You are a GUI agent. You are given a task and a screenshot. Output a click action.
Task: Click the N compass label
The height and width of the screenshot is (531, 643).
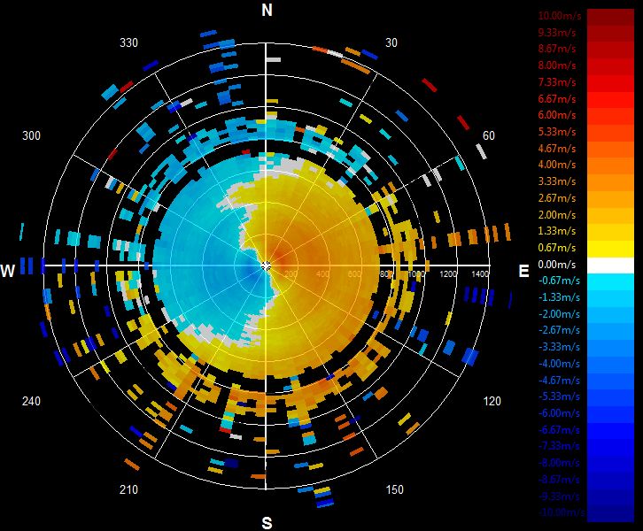267,10
